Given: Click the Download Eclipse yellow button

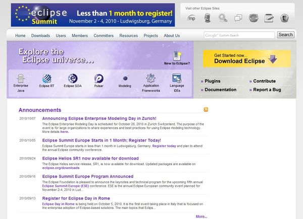Looking at the screenshot, I should pos(247,59).
